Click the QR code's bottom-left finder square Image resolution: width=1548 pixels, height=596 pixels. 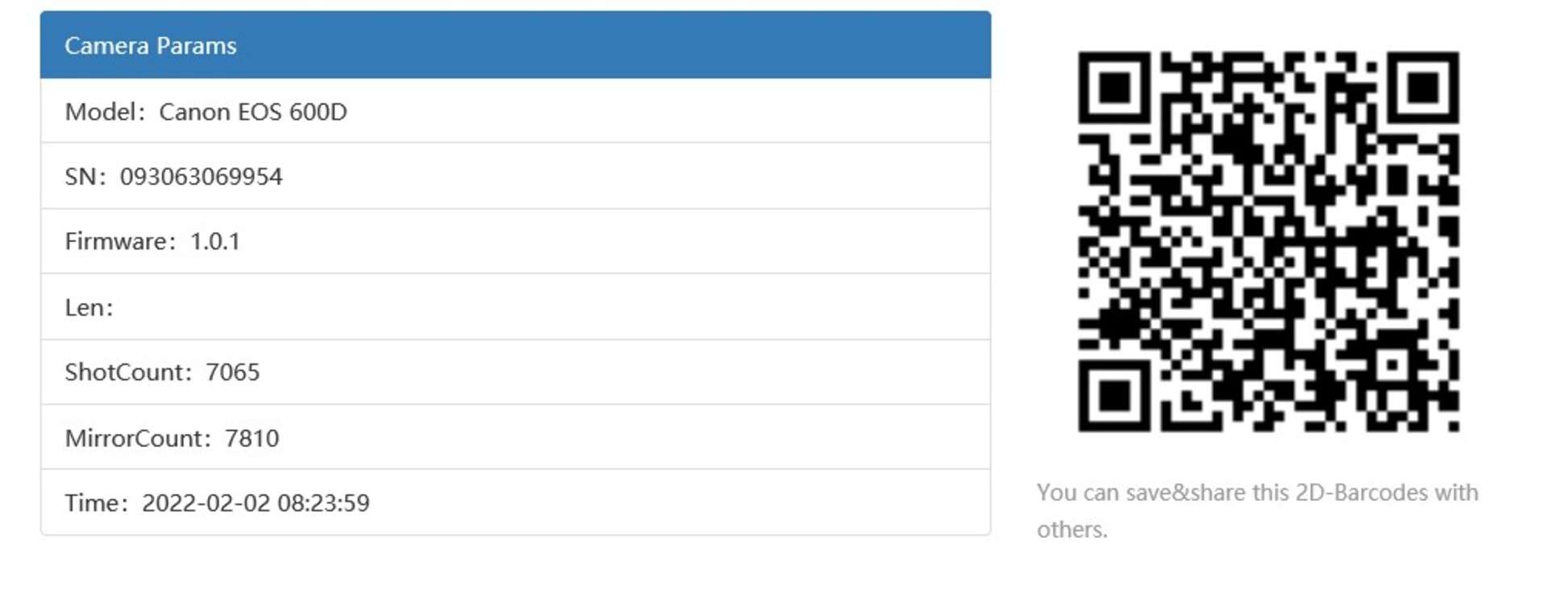(1114, 395)
